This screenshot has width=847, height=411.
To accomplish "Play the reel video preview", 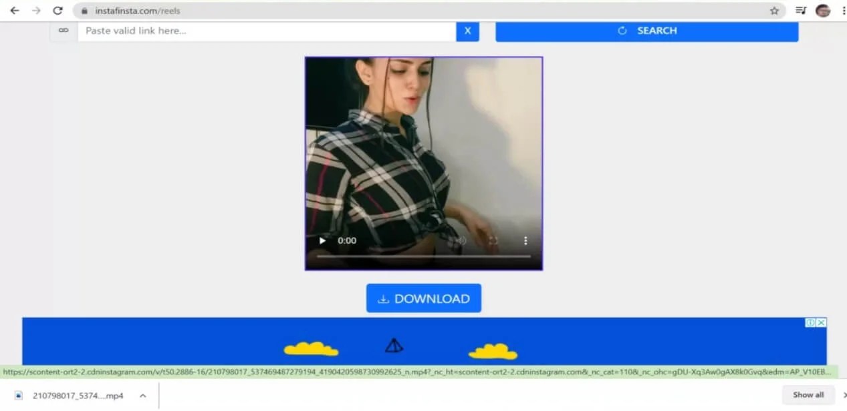I will 322,241.
